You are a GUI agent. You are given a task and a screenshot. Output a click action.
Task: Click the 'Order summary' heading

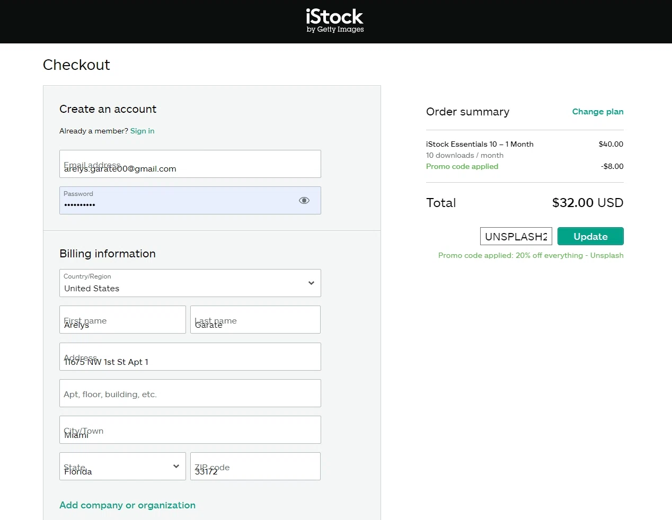[467, 112]
